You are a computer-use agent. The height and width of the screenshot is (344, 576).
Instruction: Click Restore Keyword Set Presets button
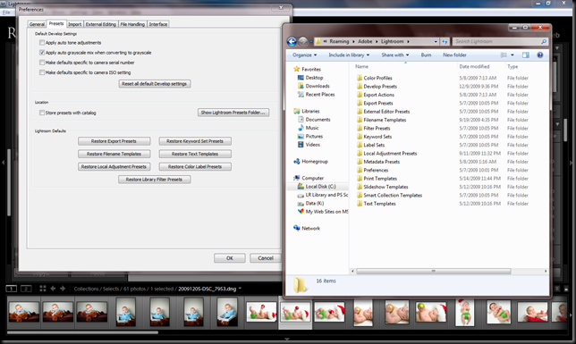(195, 141)
